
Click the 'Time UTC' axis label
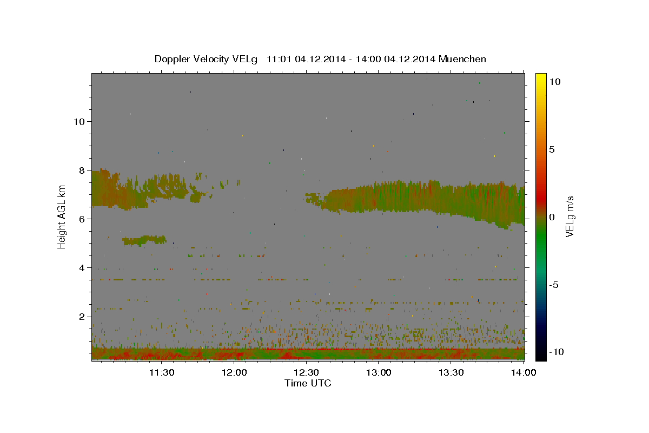click(x=308, y=383)
